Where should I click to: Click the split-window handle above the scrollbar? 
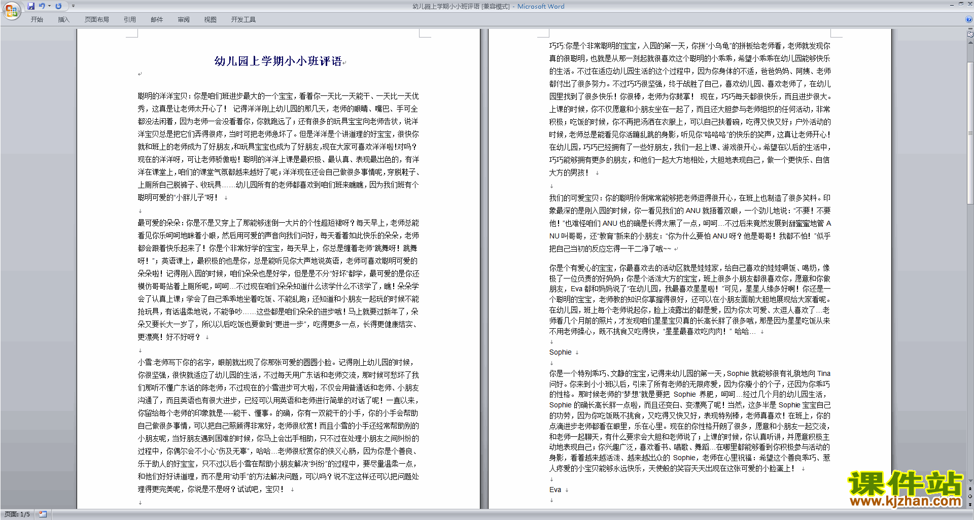click(970, 29)
